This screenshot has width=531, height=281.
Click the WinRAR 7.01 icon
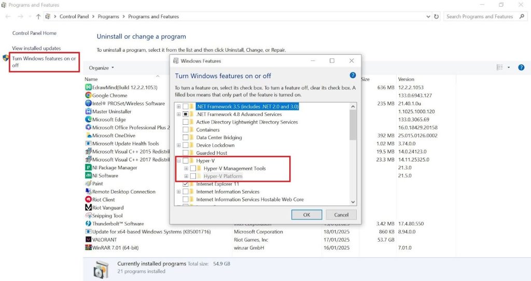(88, 248)
